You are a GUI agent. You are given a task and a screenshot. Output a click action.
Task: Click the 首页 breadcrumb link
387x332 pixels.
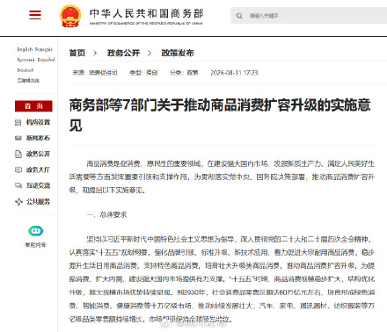pyautogui.click(x=77, y=53)
